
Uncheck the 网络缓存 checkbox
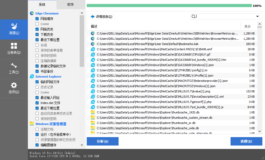pos(37,19)
